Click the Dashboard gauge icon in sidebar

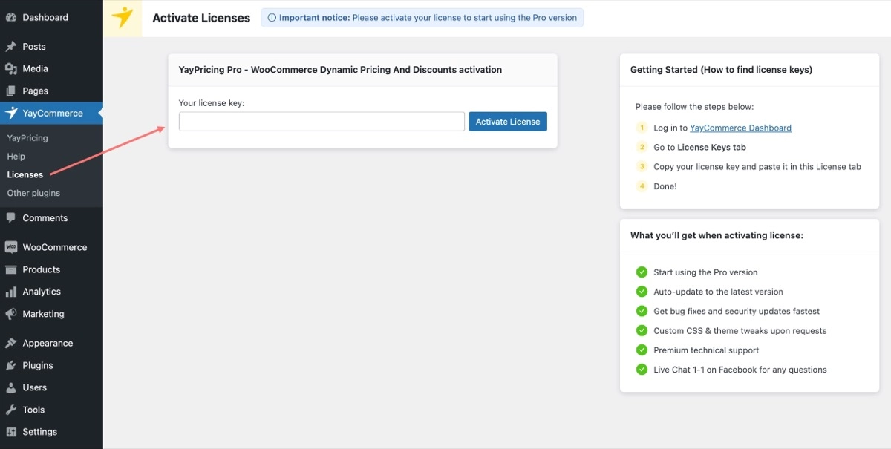point(11,18)
